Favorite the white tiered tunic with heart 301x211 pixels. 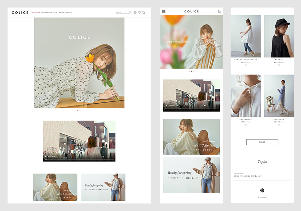(245, 65)
